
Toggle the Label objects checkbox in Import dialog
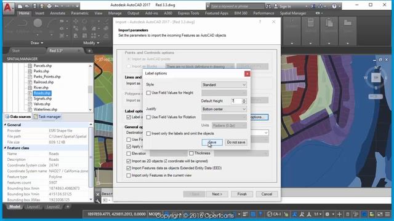point(129,117)
